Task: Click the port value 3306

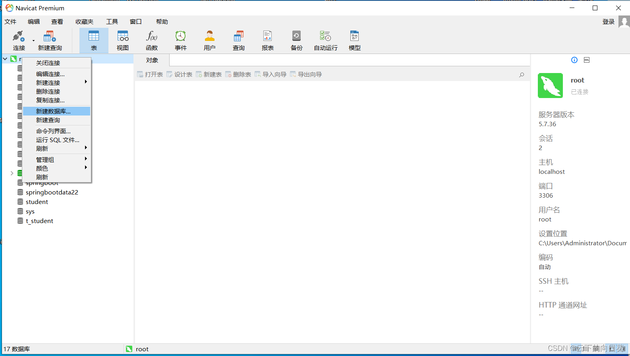Action: coord(546,195)
